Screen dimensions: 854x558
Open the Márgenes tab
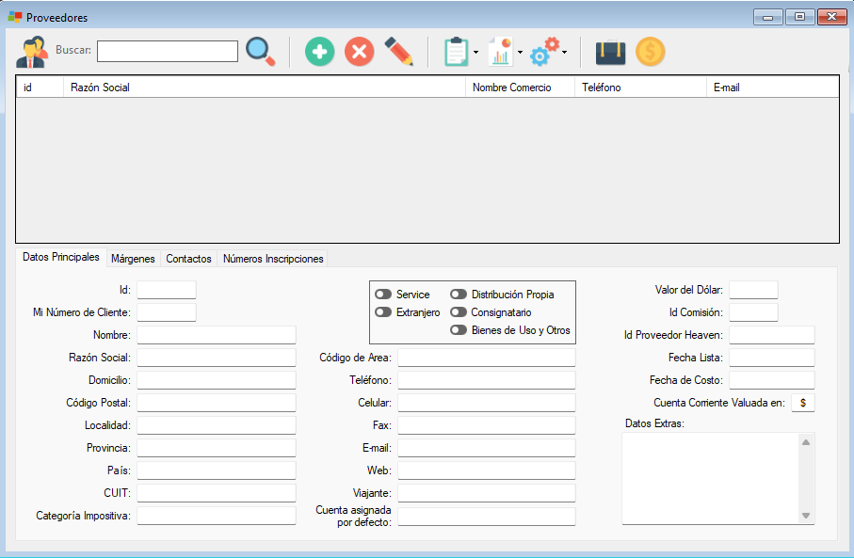click(x=133, y=259)
